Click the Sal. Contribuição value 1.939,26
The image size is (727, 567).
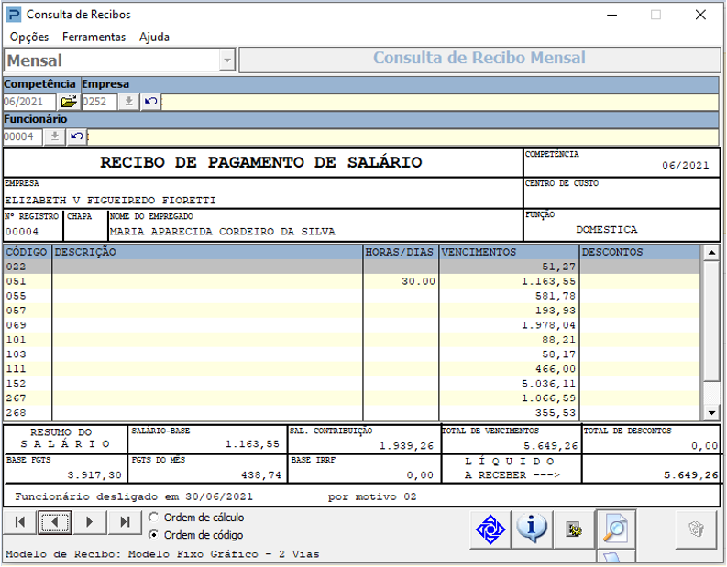tap(407, 446)
